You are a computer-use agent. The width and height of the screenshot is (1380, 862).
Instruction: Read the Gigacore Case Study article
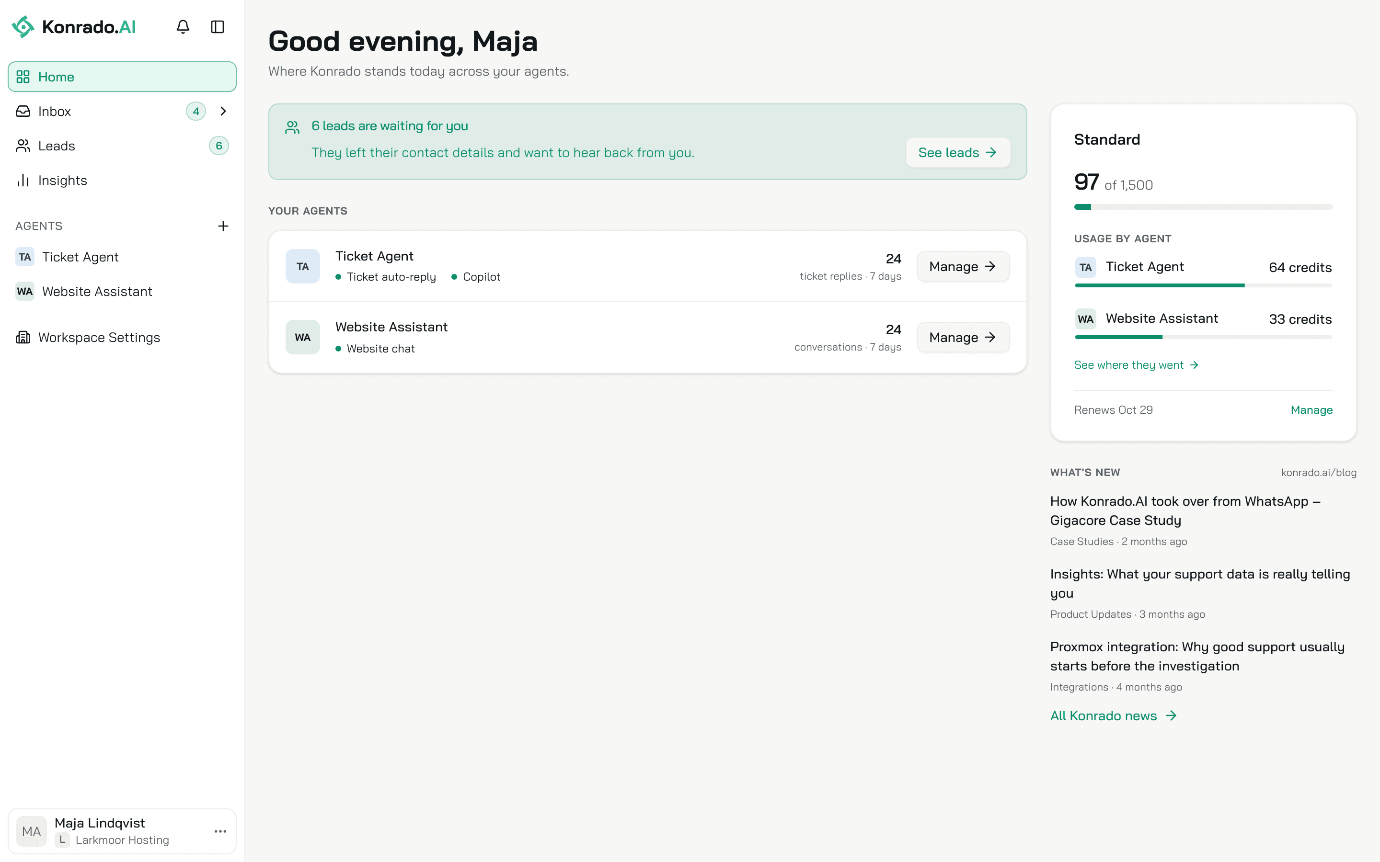pos(1185,511)
